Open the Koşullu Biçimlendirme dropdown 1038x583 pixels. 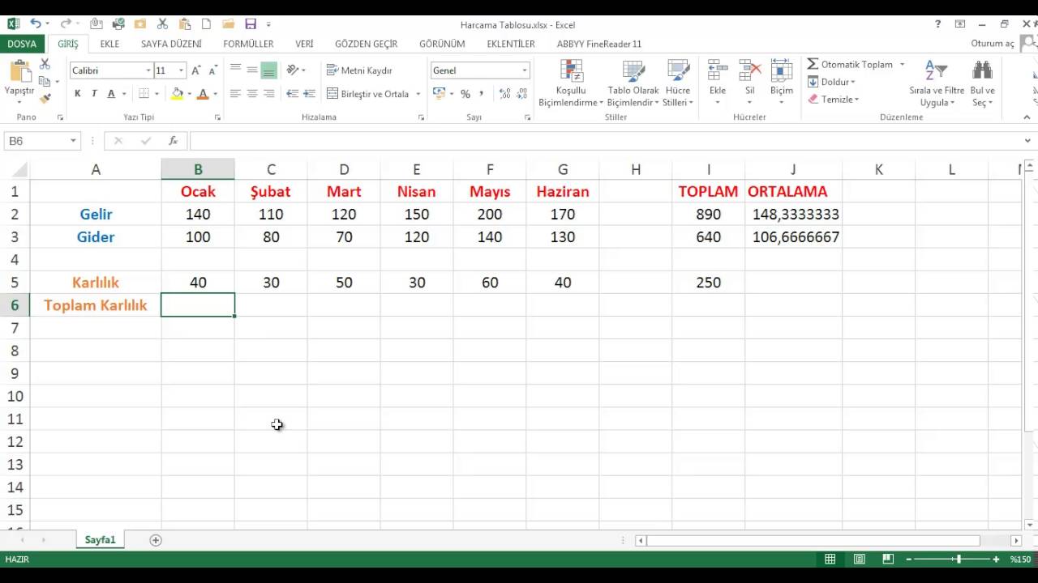coord(571,83)
